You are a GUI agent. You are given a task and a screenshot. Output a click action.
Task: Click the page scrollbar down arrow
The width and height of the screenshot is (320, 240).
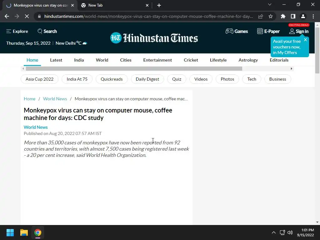[317, 222]
